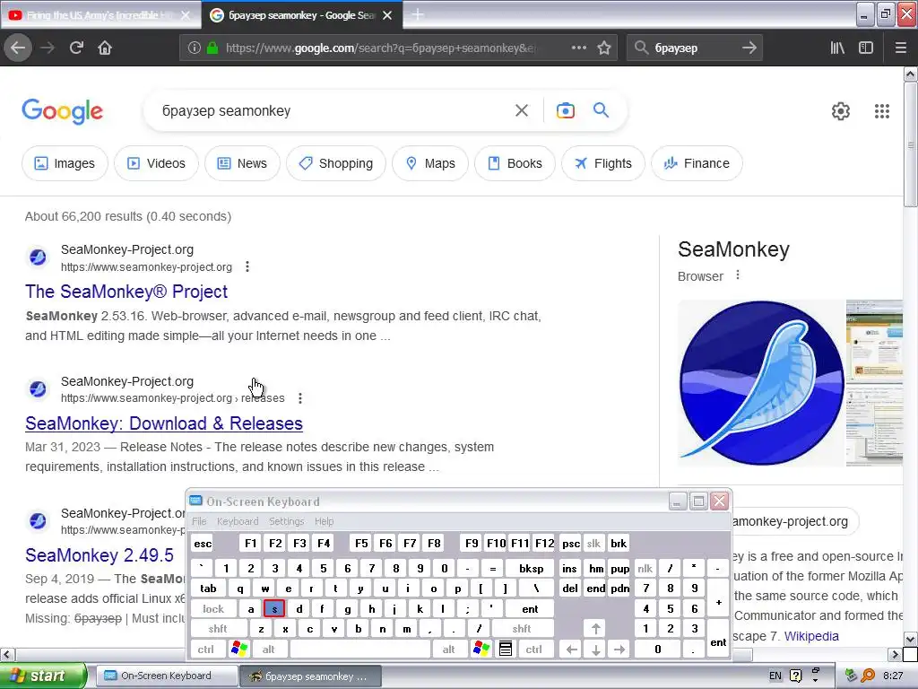Filter results by Images
Image resolution: width=918 pixels, height=689 pixels.
pos(65,163)
